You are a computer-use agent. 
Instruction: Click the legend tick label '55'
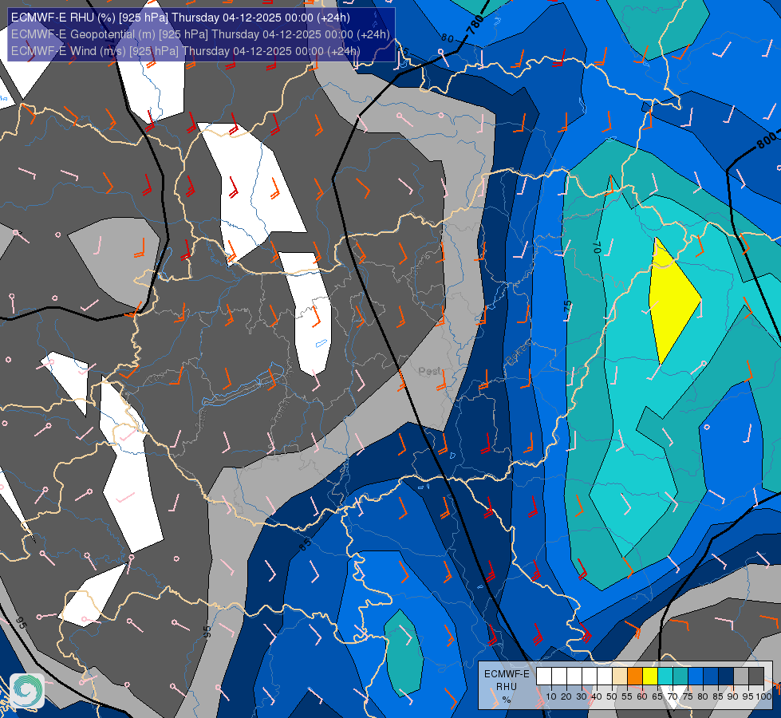coord(627,696)
